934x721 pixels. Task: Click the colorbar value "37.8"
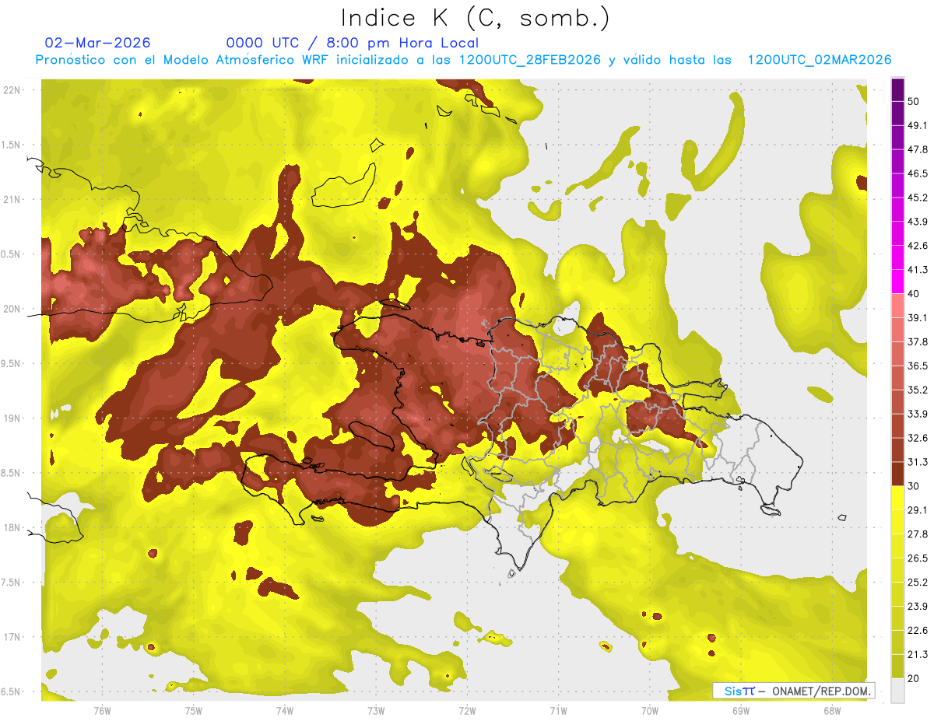click(x=918, y=341)
